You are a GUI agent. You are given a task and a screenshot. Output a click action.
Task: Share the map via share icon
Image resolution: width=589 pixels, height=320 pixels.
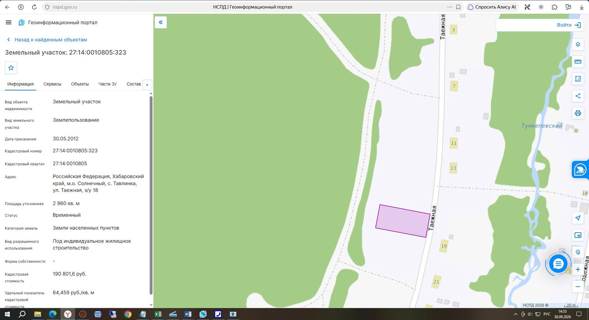point(578,96)
